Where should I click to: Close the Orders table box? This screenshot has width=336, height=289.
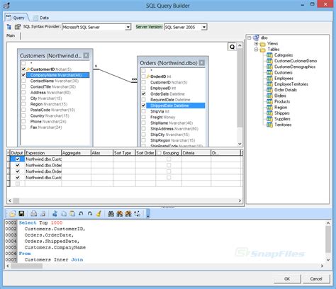[202, 63]
